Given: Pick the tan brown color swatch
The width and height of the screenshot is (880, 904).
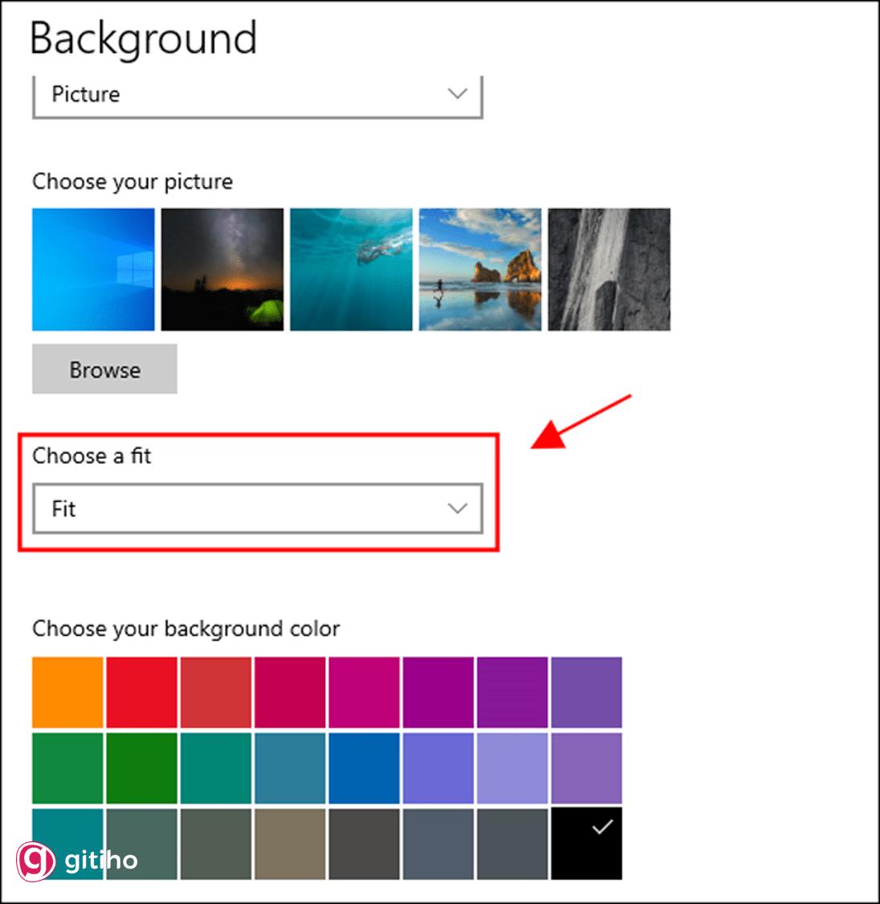Looking at the screenshot, I should point(290,844).
